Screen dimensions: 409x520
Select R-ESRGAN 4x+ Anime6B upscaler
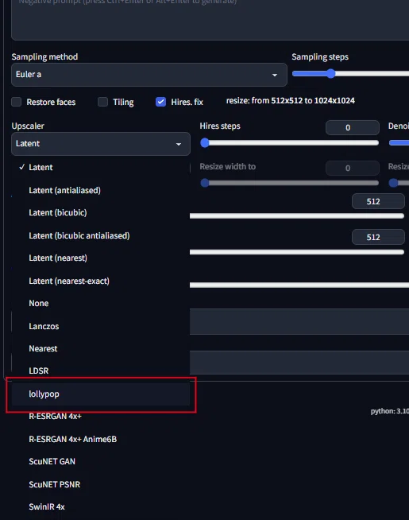pyautogui.click(x=101, y=440)
